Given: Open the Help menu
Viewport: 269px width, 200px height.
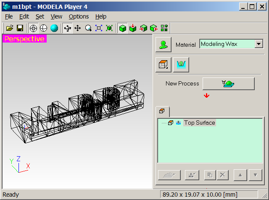Looking at the screenshot, I should [101, 16].
